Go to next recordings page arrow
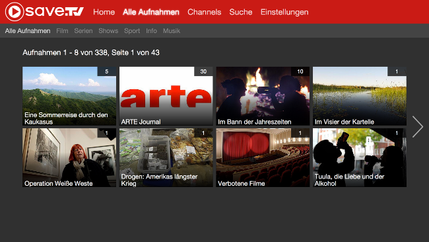The width and height of the screenshot is (429, 242). 418,126
